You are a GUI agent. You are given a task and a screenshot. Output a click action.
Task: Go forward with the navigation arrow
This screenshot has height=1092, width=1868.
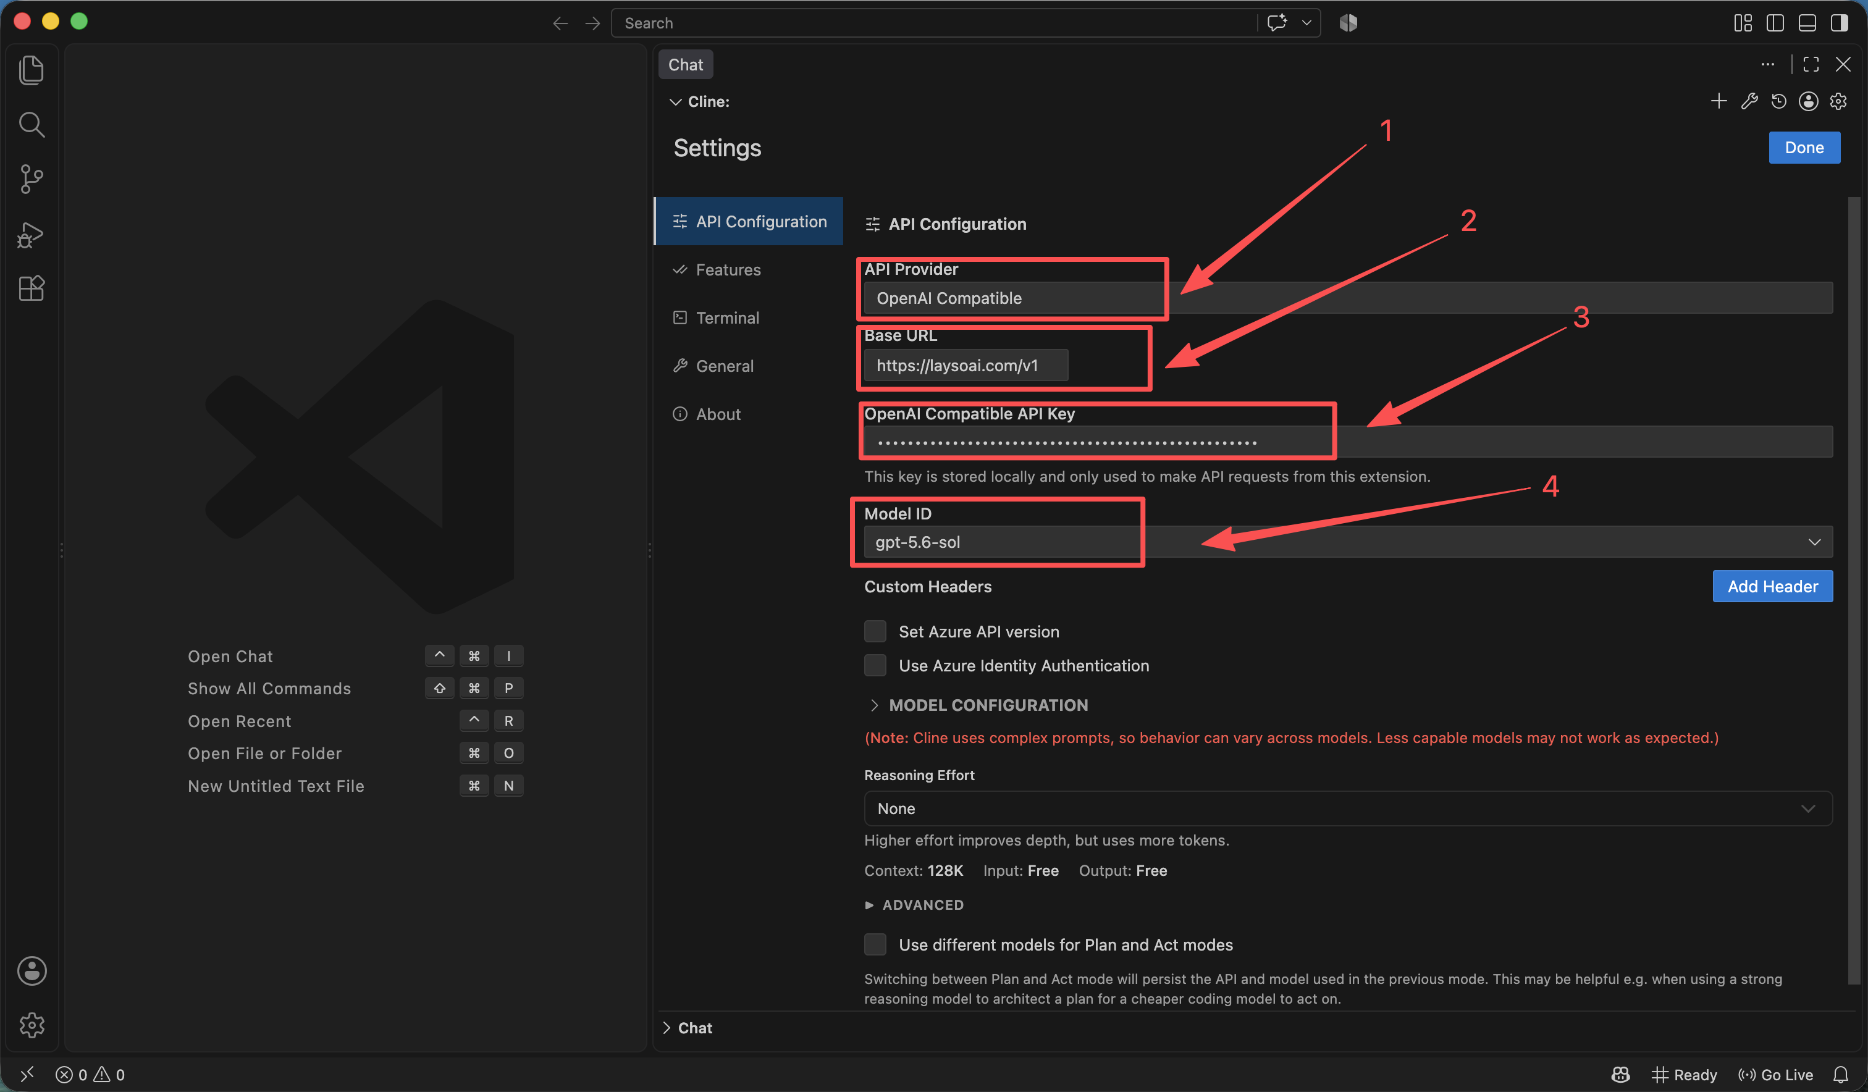[592, 23]
